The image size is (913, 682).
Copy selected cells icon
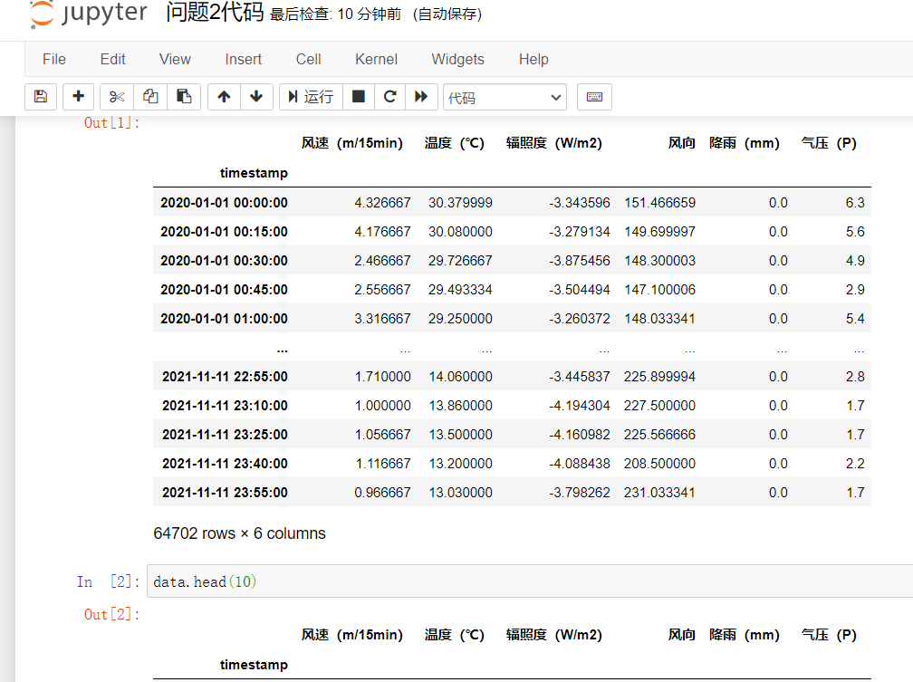150,97
